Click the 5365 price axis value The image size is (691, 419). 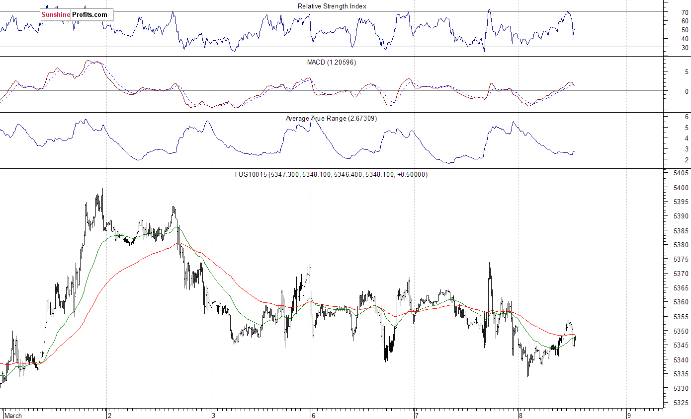point(681,288)
